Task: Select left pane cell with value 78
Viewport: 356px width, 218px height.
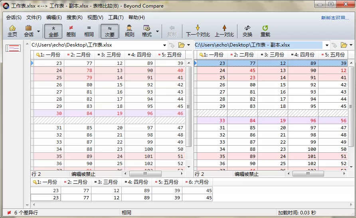Action: click(x=79, y=70)
